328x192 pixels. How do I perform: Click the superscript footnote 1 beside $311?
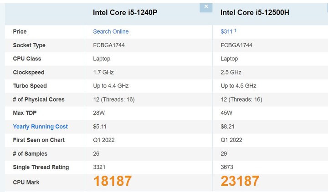point(236,30)
